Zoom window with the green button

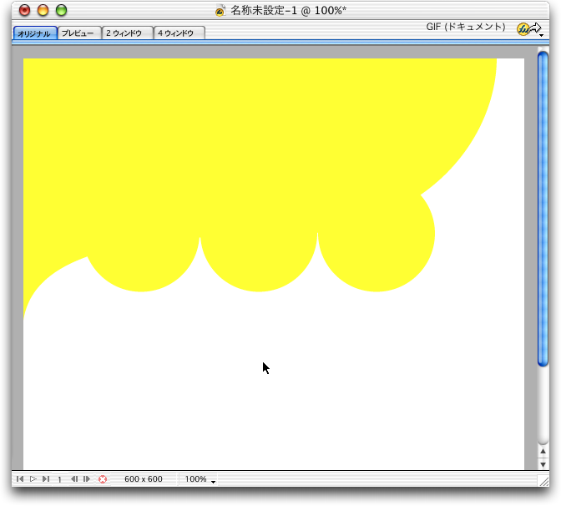61,10
